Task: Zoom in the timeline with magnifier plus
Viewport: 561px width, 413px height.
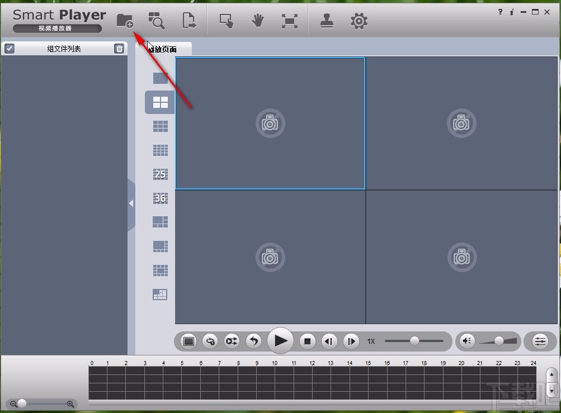Action: click(x=70, y=404)
